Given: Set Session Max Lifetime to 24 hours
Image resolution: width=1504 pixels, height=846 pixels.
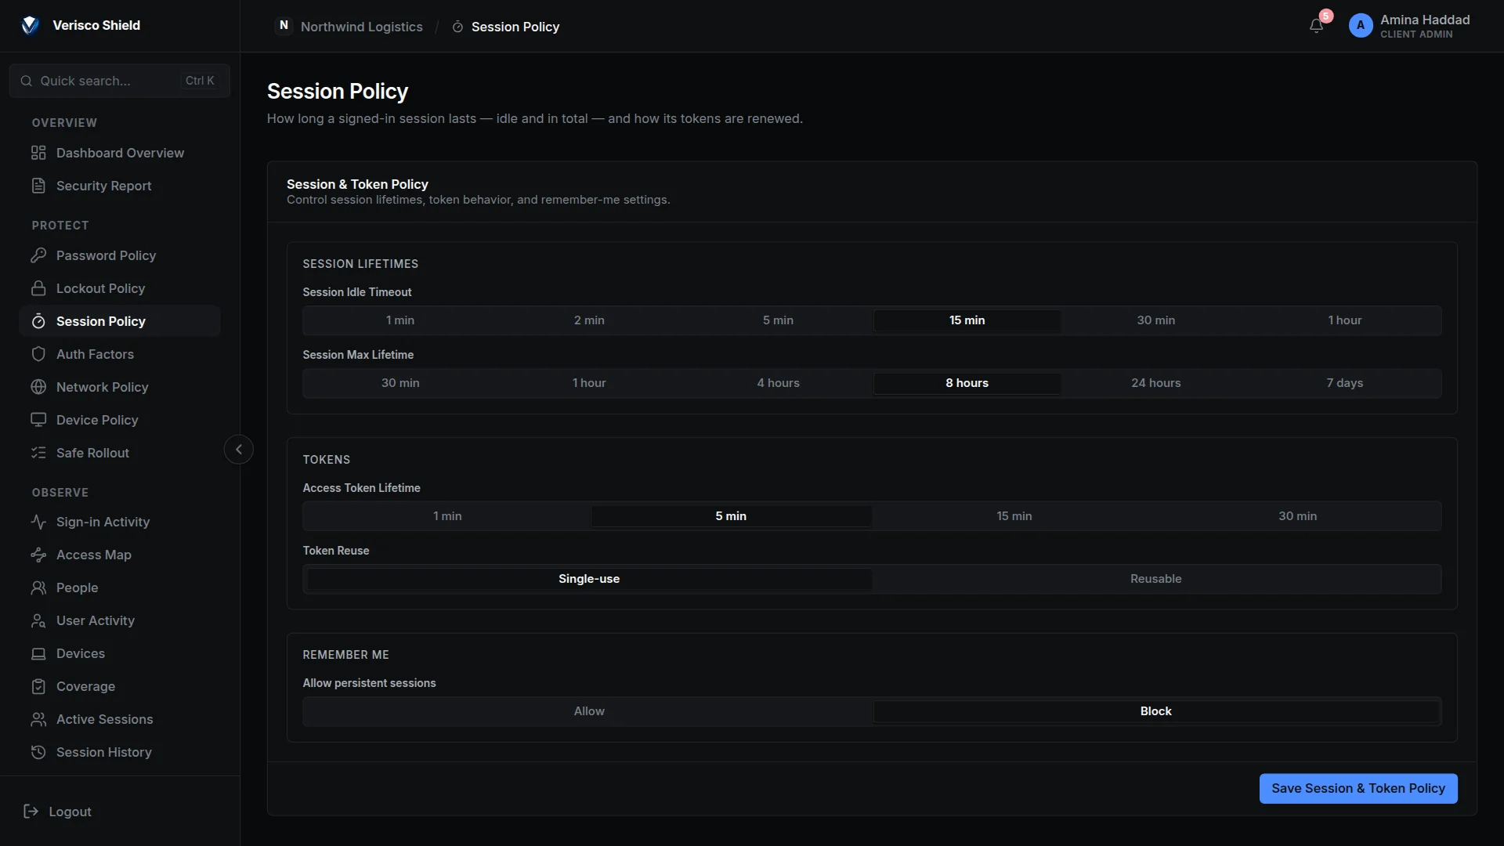Looking at the screenshot, I should 1155,383.
